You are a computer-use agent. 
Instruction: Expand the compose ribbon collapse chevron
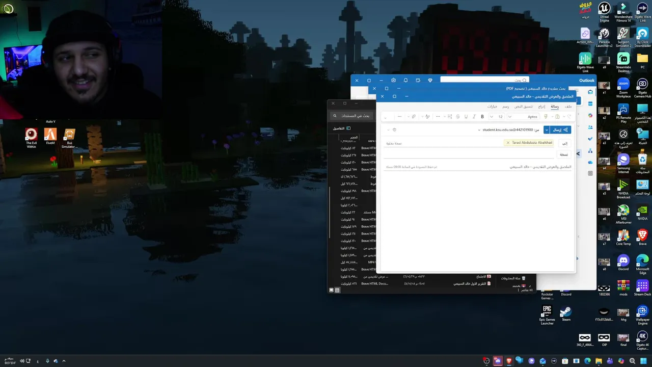click(385, 118)
